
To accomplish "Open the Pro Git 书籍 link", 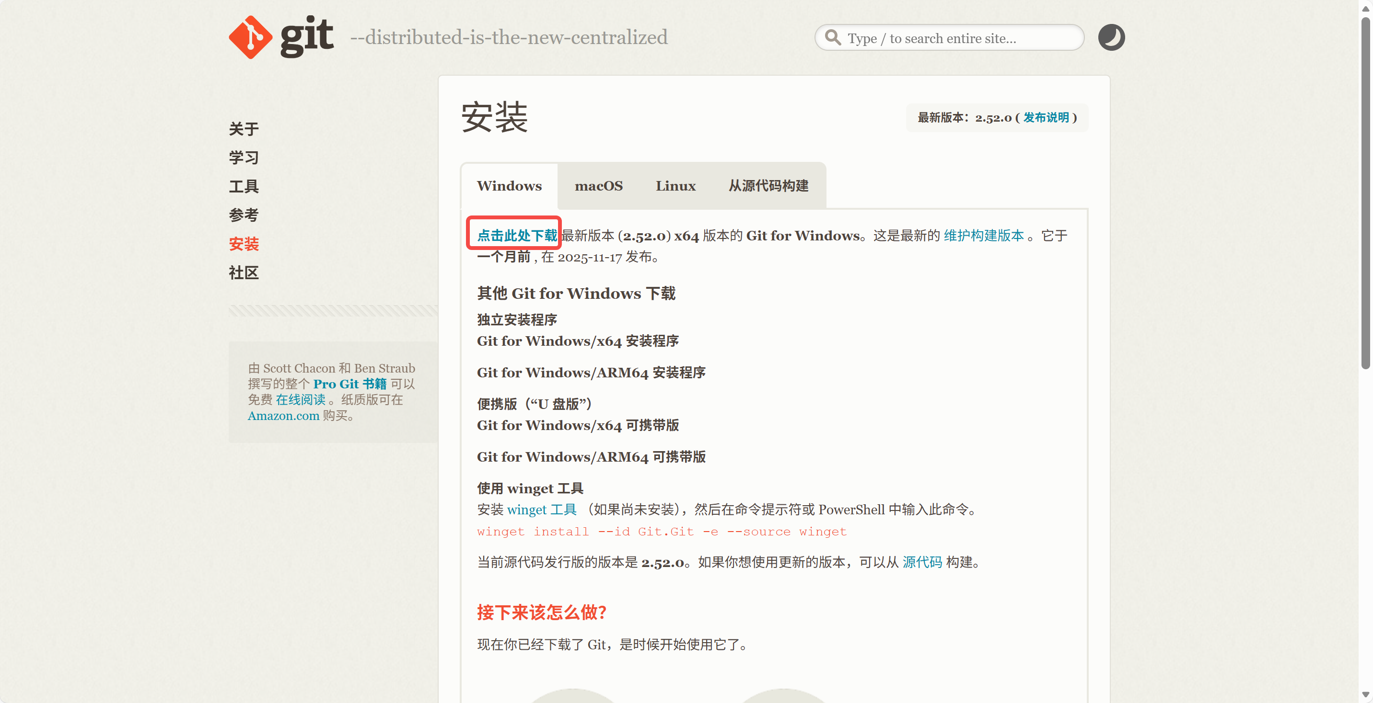I will [349, 384].
